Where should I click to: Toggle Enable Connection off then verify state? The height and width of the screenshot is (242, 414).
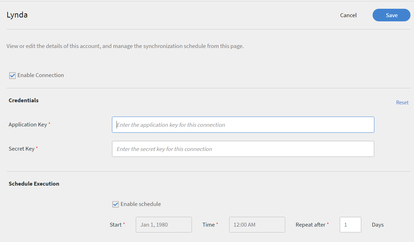coord(12,75)
